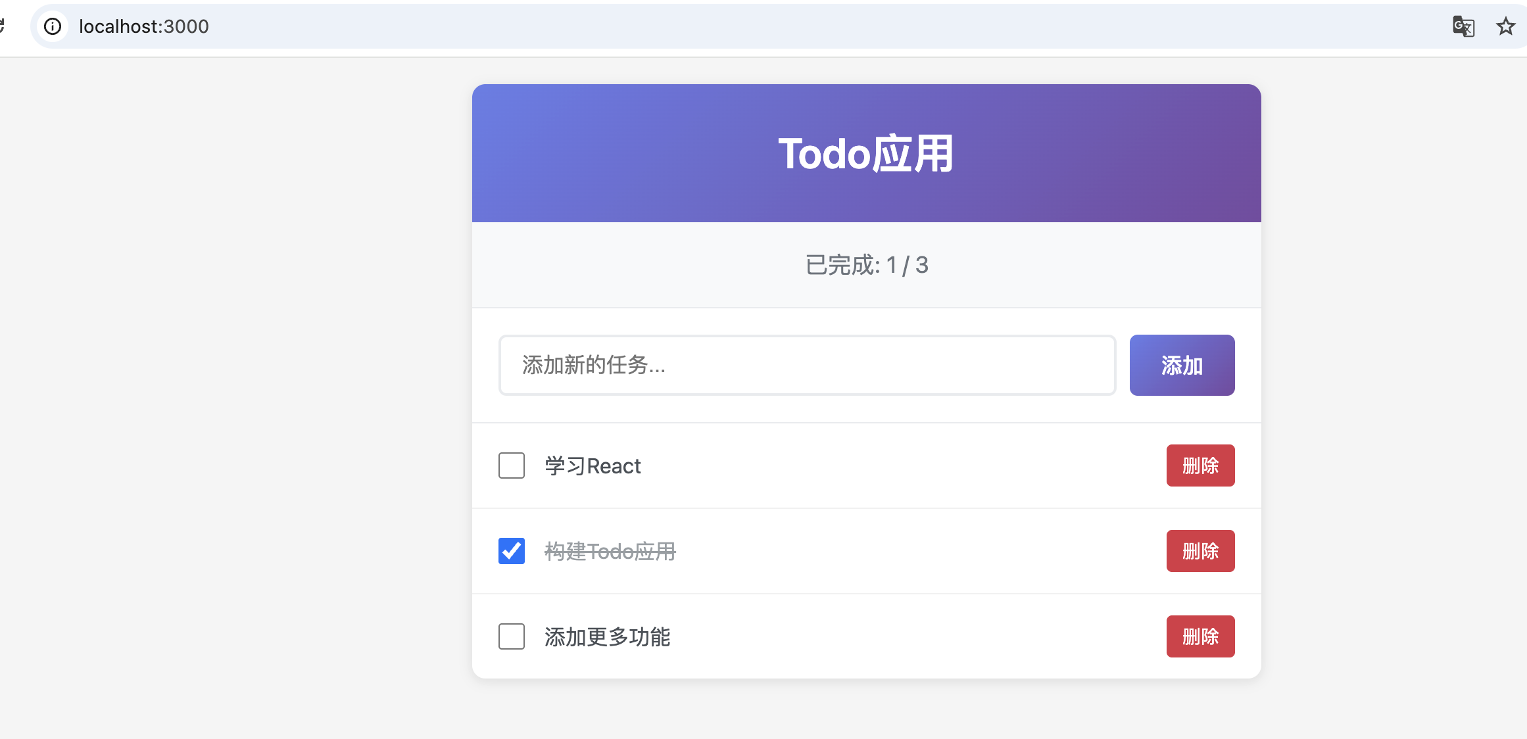
Task: Click the 学习React task label
Action: (x=593, y=466)
